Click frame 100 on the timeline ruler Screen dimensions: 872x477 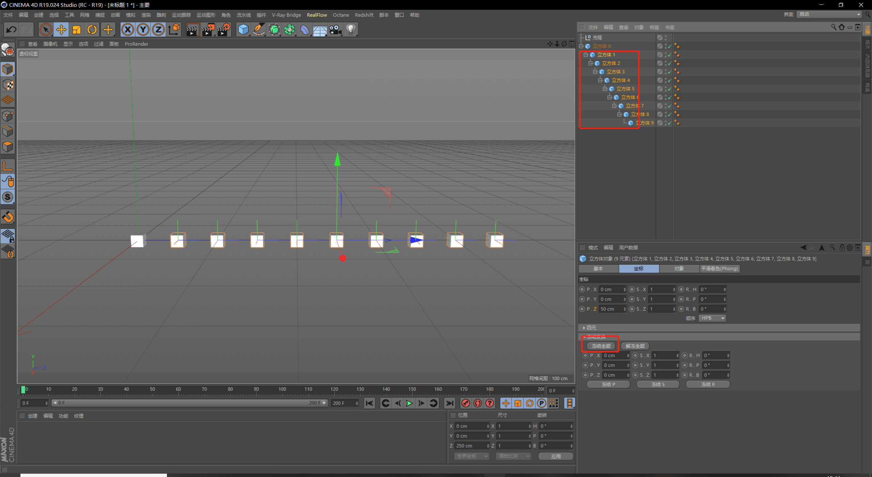tap(282, 389)
